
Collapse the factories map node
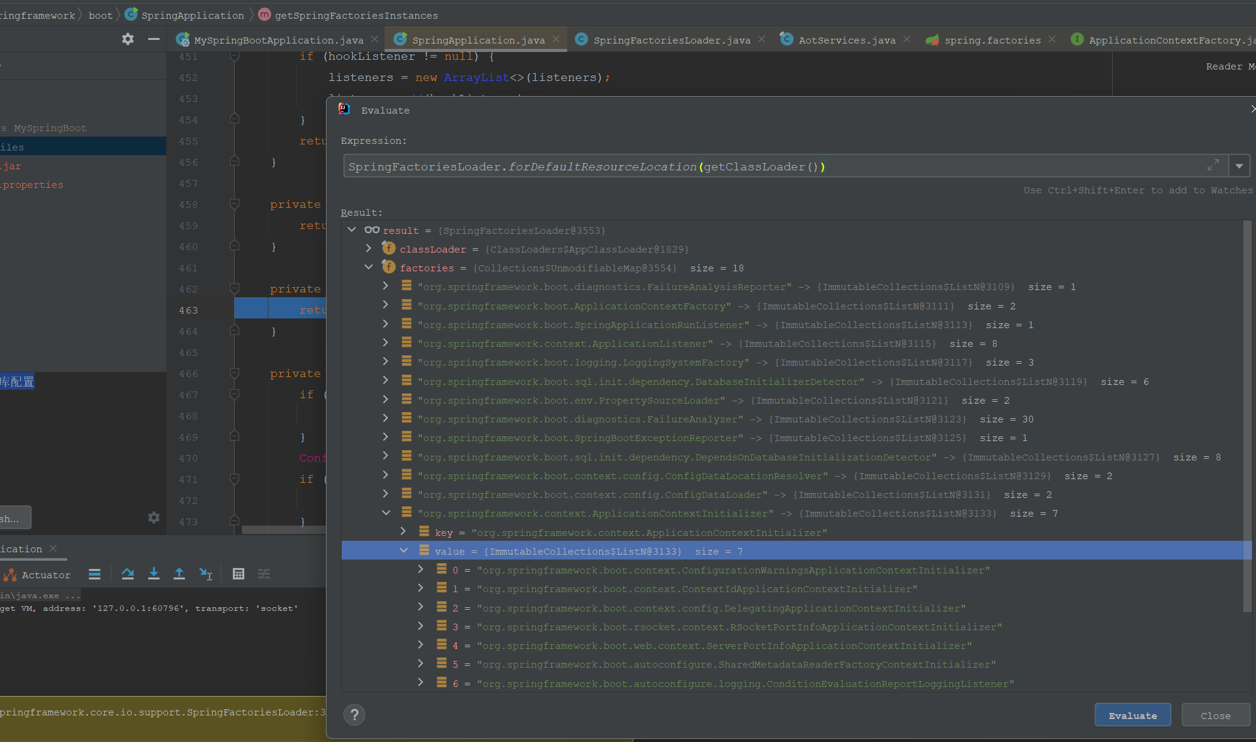(x=369, y=268)
